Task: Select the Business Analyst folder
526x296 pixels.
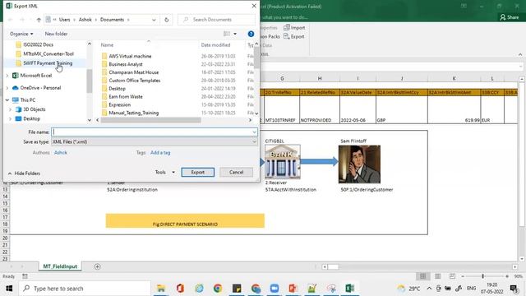Action: [x=126, y=64]
